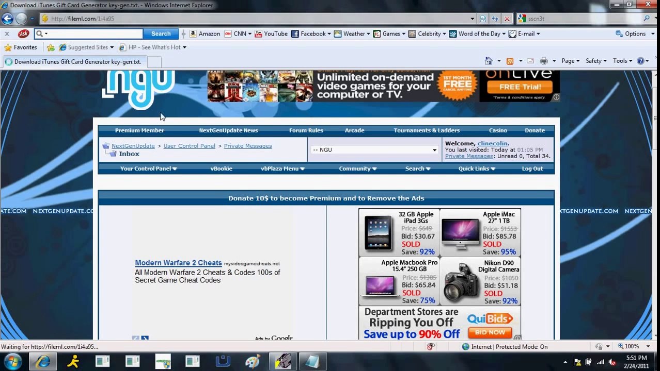Expand the Weather toolbar dropdown
660x371 pixels.
tap(368, 34)
